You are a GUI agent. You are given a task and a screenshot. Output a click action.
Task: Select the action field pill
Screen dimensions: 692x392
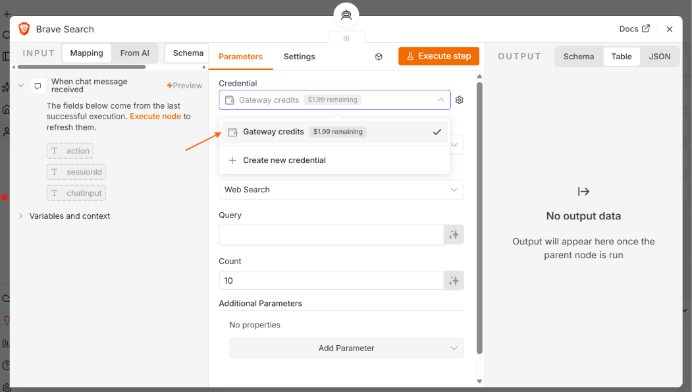pyautogui.click(x=70, y=151)
